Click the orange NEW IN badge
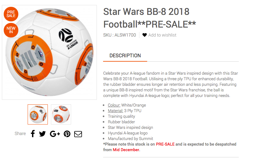Image resolution: width=272 pixels, height=162 pixels. [x=11, y=30]
